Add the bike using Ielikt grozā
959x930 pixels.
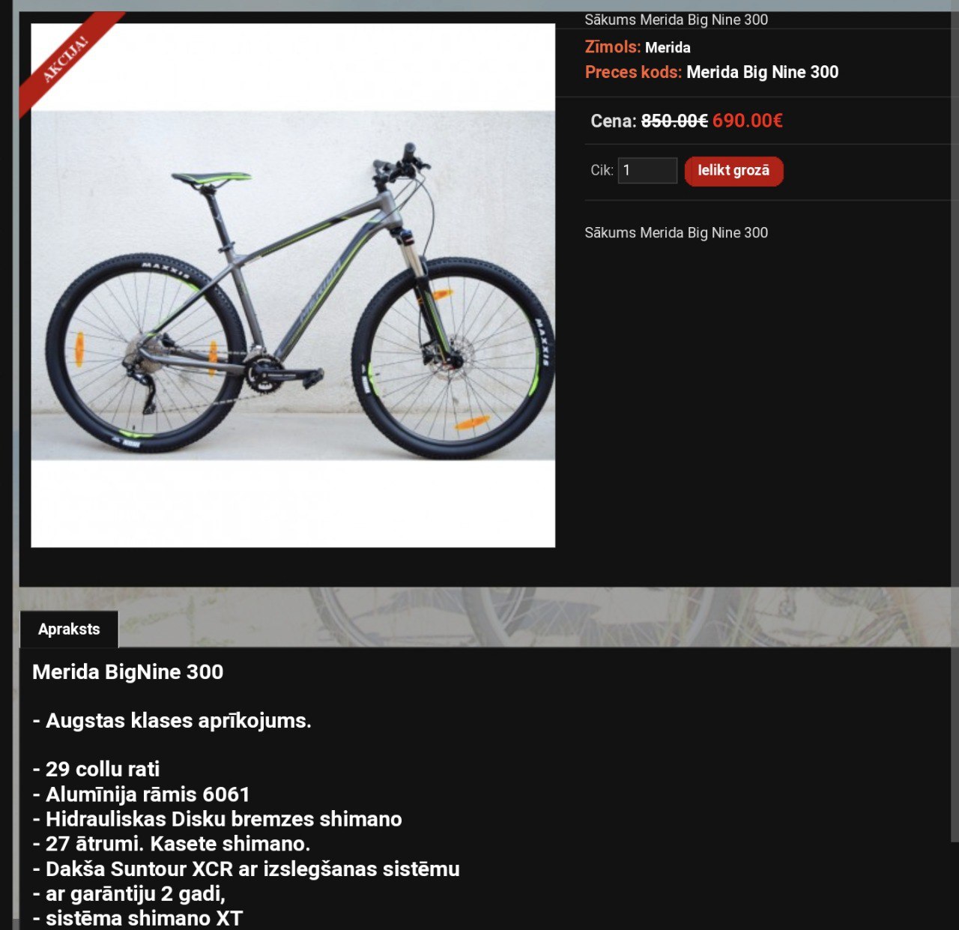click(x=733, y=171)
